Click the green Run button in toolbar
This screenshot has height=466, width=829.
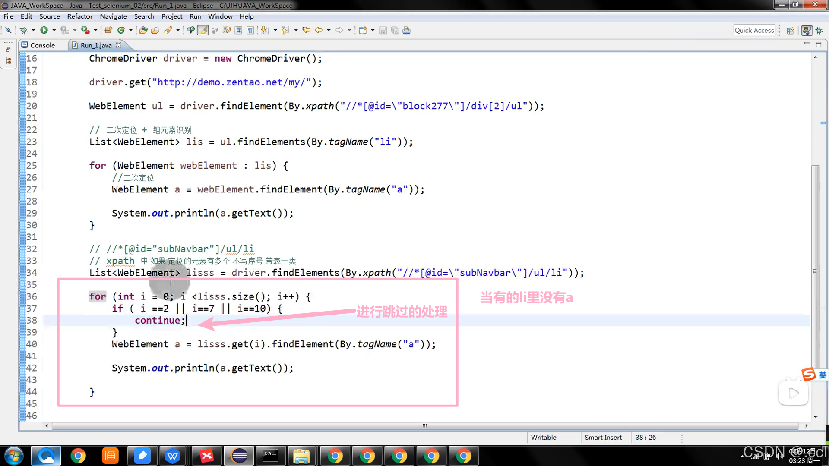(44, 30)
